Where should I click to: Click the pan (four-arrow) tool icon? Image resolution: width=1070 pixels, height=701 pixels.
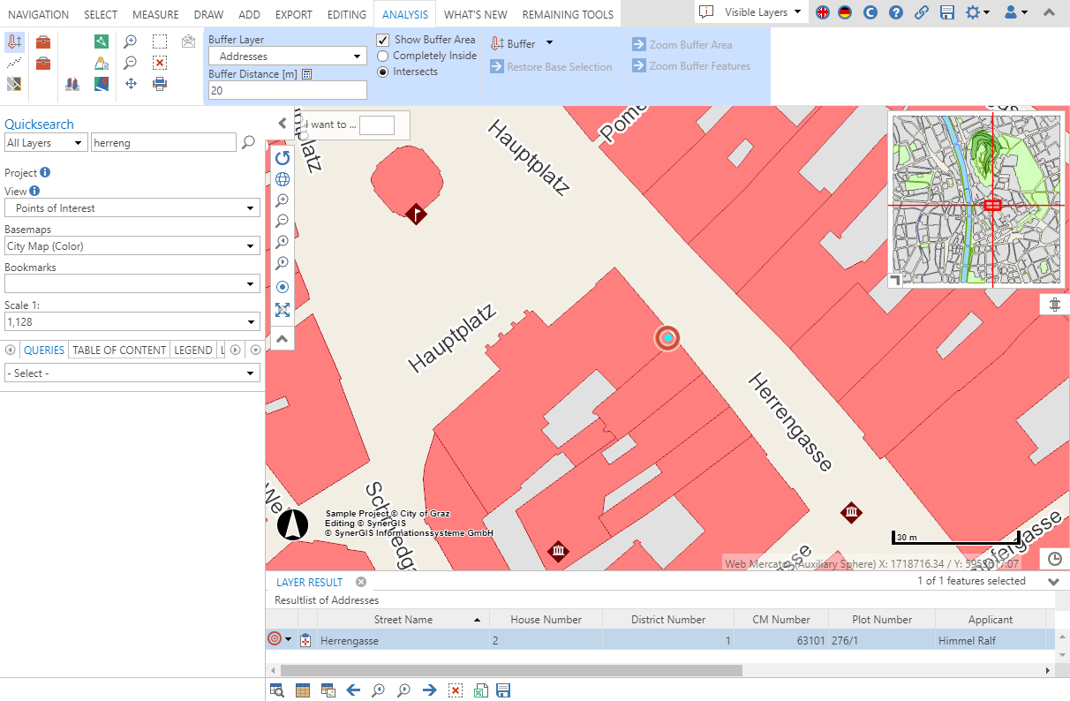131,84
